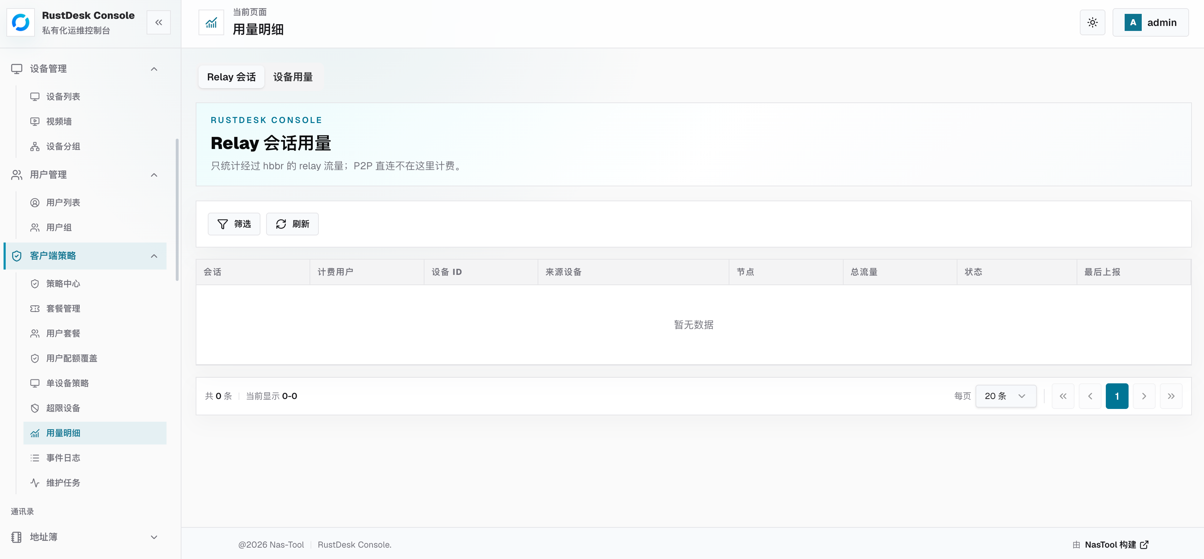
Task: Switch to the Relay 会话 tab
Action: point(231,77)
